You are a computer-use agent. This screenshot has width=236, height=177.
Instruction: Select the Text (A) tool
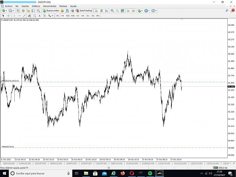tap(39, 15)
